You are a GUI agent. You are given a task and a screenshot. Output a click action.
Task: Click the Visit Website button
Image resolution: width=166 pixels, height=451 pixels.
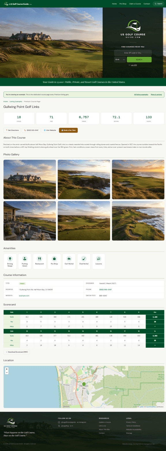[x=50, y=130]
